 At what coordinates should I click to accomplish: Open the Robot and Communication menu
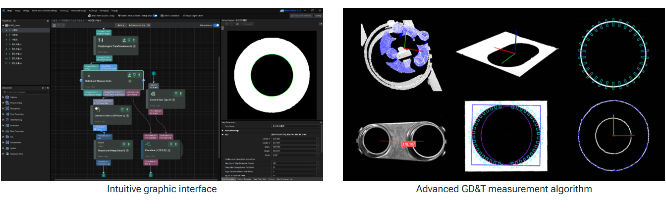click(44, 10)
